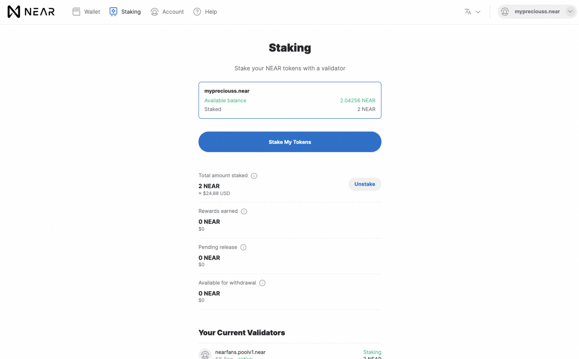This screenshot has width=579, height=359.
Task: Click the Rewards earned info icon
Action: [x=244, y=211]
